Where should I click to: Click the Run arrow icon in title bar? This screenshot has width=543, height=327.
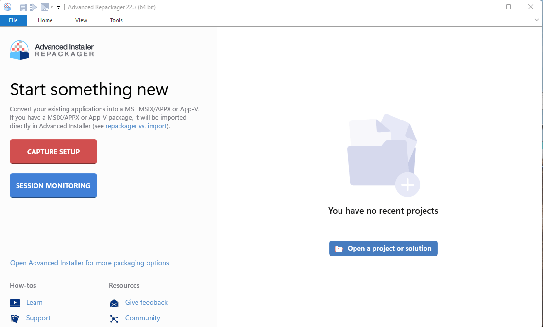[x=34, y=7]
